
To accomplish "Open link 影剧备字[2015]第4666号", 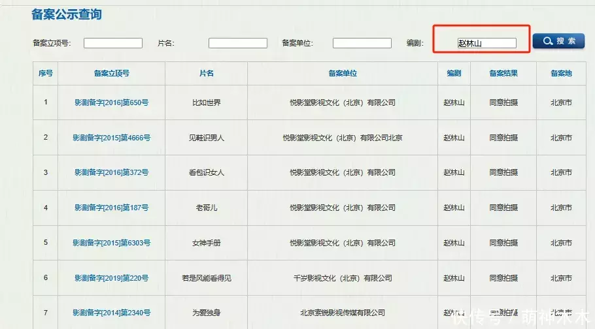I will click(x=111, y=138).
